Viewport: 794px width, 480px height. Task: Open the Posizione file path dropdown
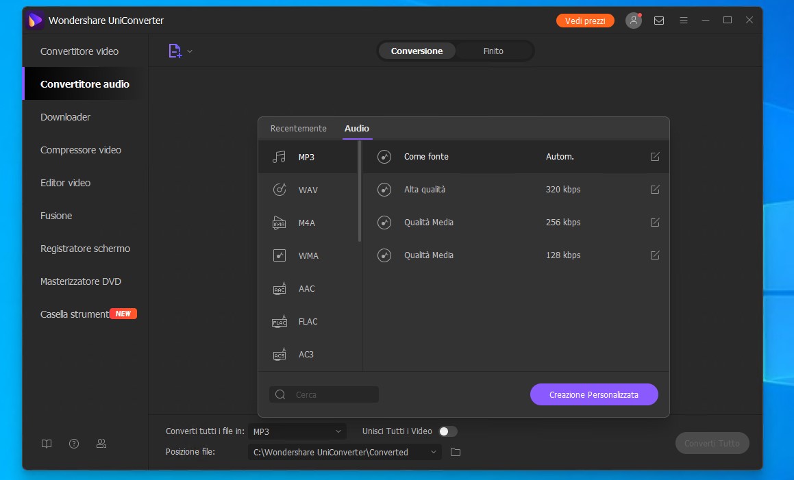click(x=345, y=452)
